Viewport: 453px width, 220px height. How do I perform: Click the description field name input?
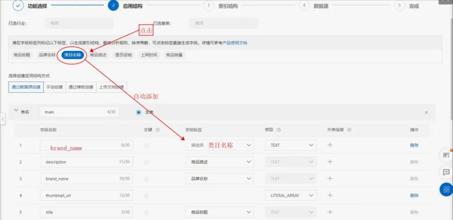tap(86, 162)
